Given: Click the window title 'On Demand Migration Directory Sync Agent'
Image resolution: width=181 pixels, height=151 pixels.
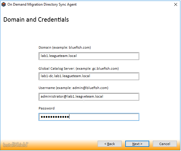Looking at the screenshot, I should pos(42,4).
